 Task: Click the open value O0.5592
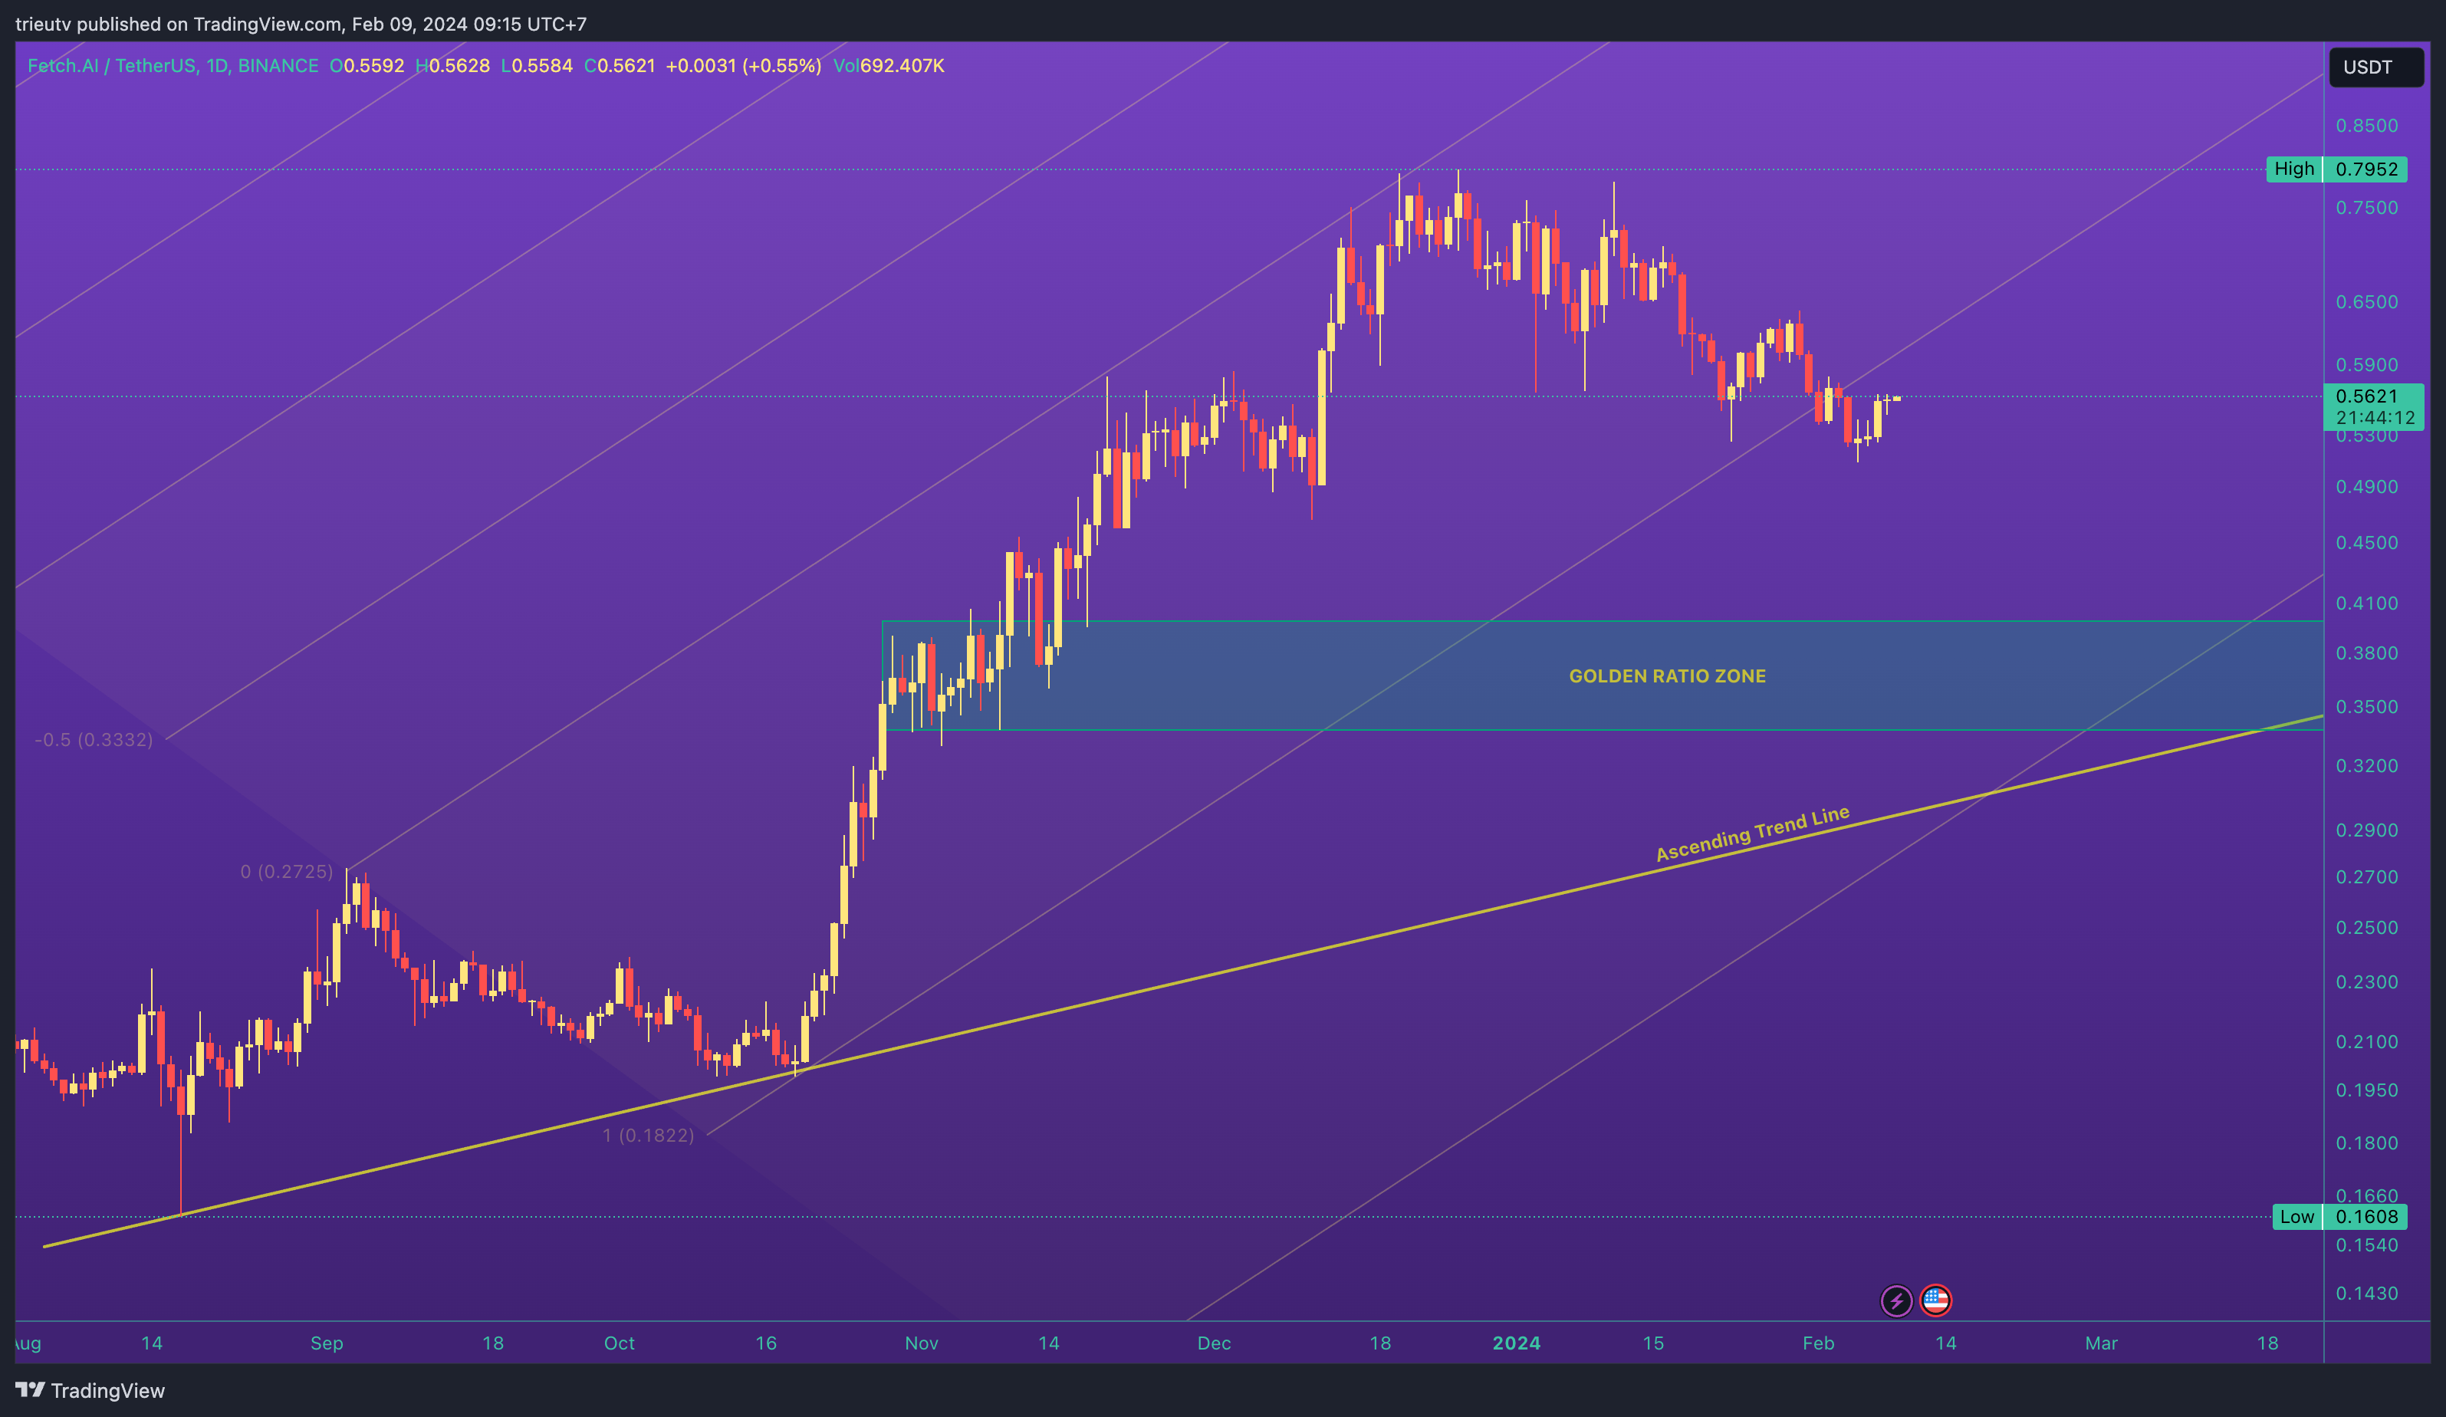(x=367, y=66)
